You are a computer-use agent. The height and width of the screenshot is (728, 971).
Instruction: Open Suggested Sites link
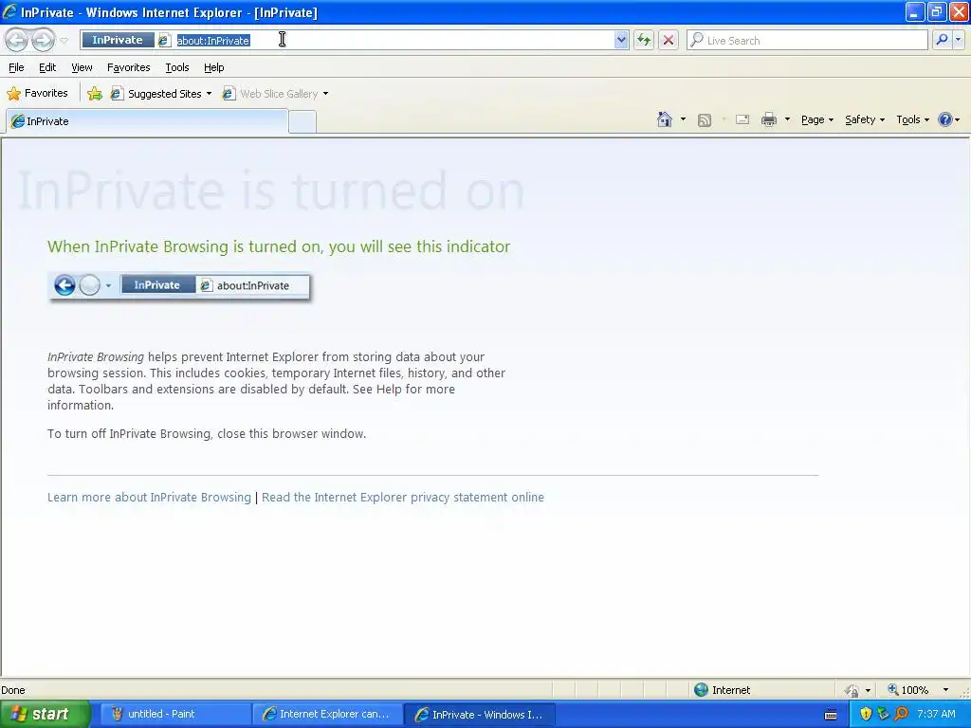160,94
